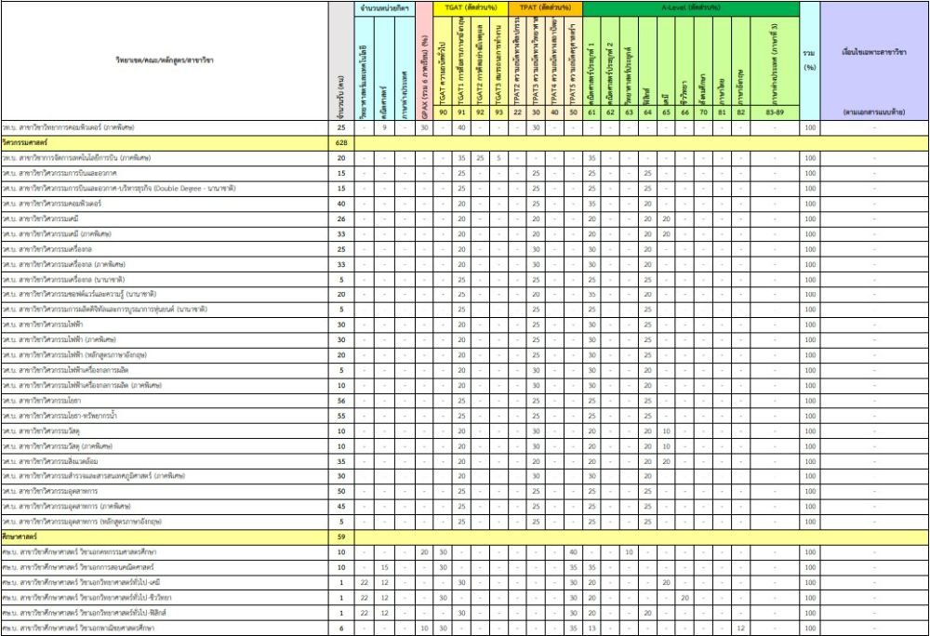Viewport: 930px width, 636px height.
Task: Click the seat count 45 cell
Action: click(341, 506)
